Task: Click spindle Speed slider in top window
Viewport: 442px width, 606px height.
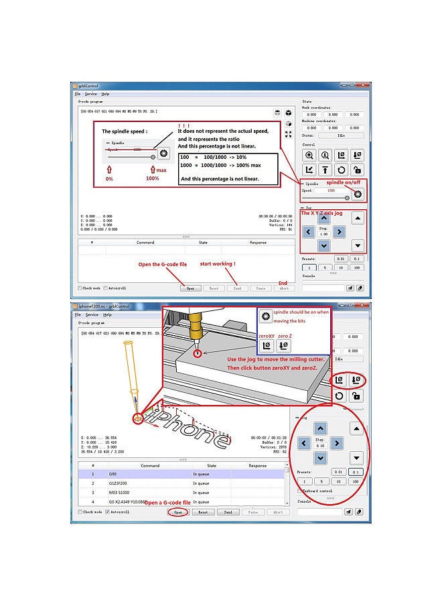Action: 325,198
